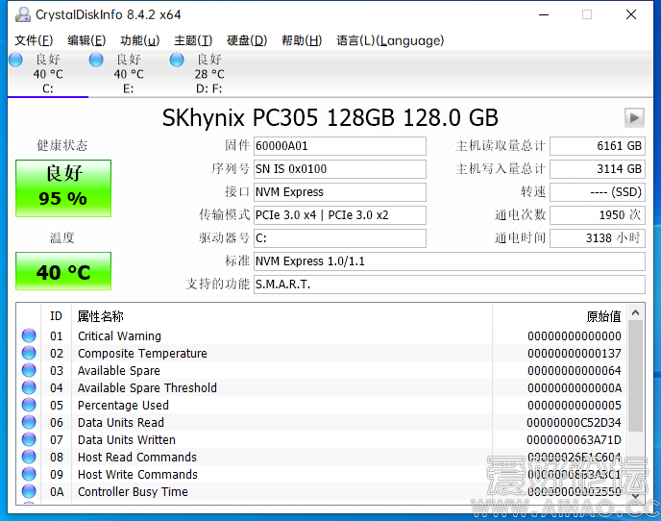Click raw value 000000000000A
This screenshot has height=521, width=661.
point(575,387)
